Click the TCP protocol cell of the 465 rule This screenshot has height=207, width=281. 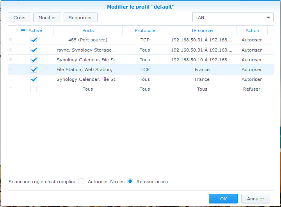click(145, 40)
